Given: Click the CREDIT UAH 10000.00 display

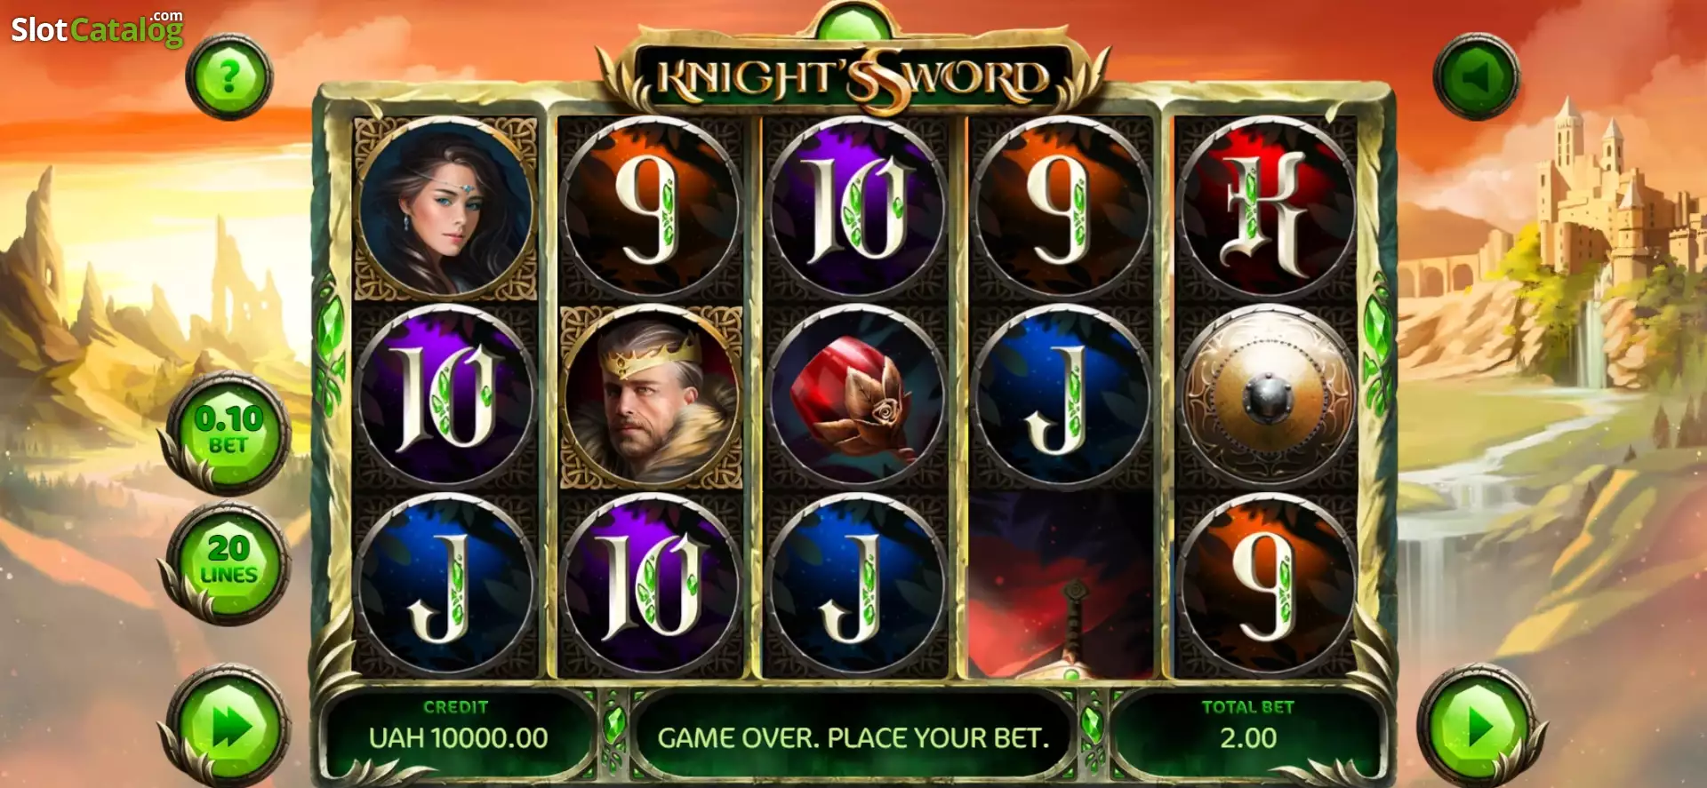Looking at the screenshot, I should [x=457, y=724].
